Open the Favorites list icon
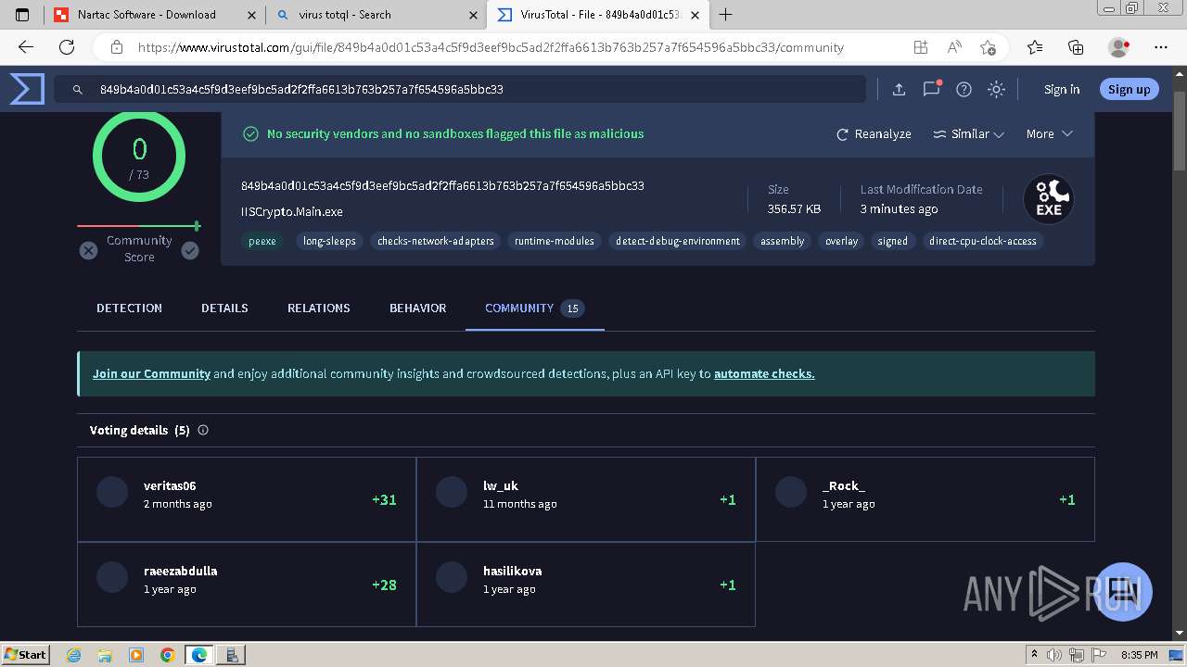Screen dimensions: 1187x667 (x=1035, y=47)
